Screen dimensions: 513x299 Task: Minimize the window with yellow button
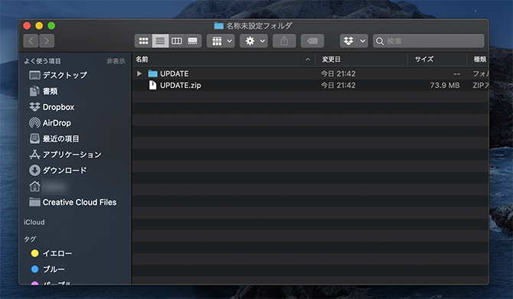39,25
